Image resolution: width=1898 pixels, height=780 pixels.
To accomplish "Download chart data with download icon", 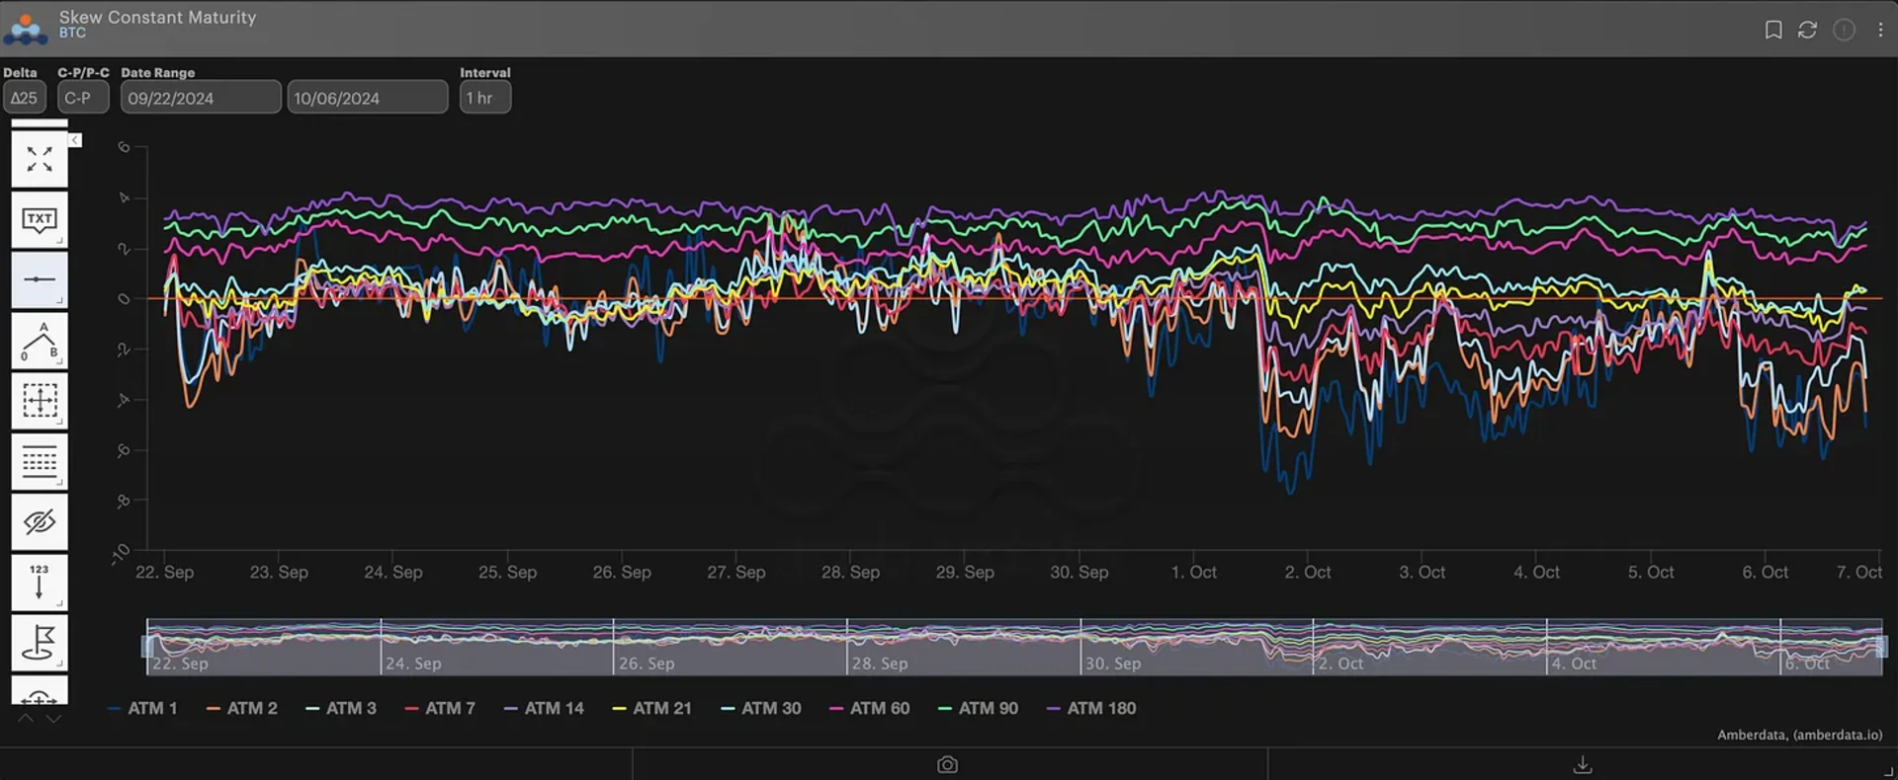I will [1583, 765].
